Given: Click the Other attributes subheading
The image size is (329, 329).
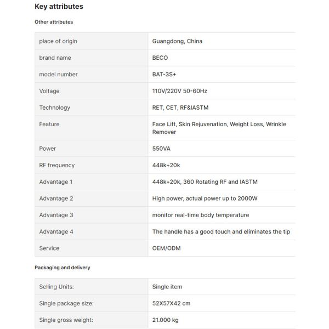Looking at the screenshot, I should pyautogui.click(x=54, y=22).
